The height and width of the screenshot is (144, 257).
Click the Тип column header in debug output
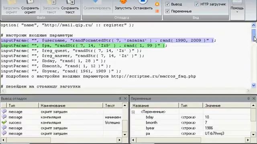pyautogui.click(x=22, y=106)
